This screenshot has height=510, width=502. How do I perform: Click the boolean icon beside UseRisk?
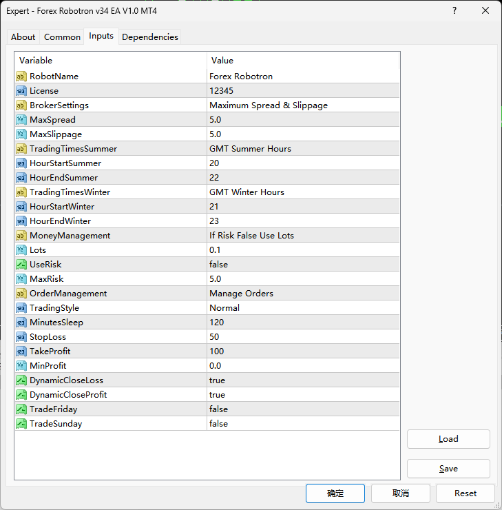point(21,265)
